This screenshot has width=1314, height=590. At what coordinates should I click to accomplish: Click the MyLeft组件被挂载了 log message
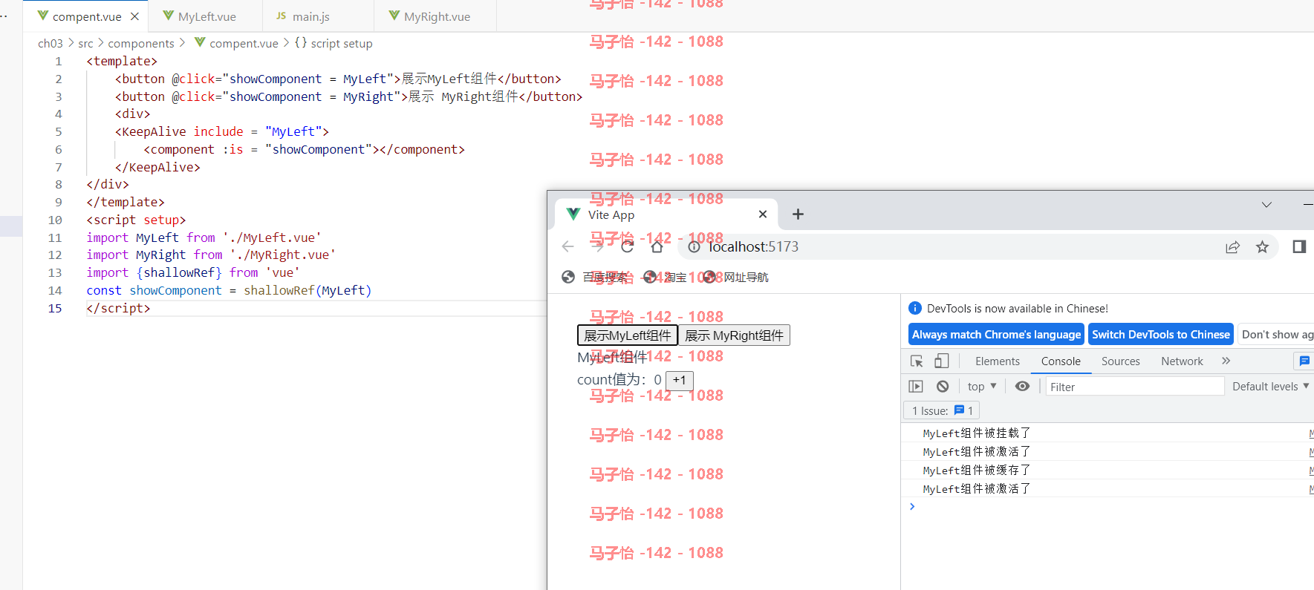coord(977,433)
